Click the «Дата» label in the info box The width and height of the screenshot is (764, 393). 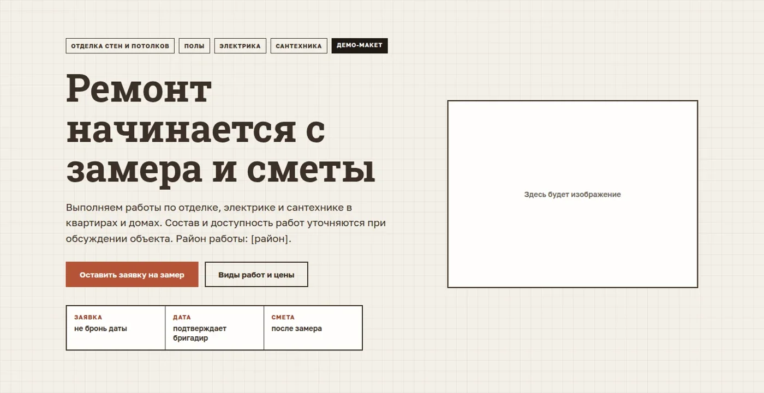pos(182,317)
